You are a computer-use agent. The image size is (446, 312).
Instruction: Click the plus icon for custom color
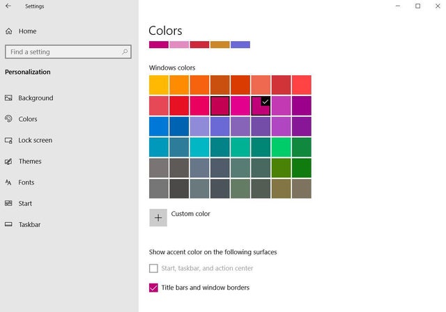click(158, 218)
